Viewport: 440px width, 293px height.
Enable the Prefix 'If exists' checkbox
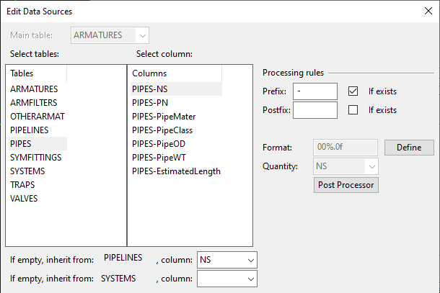353,91
